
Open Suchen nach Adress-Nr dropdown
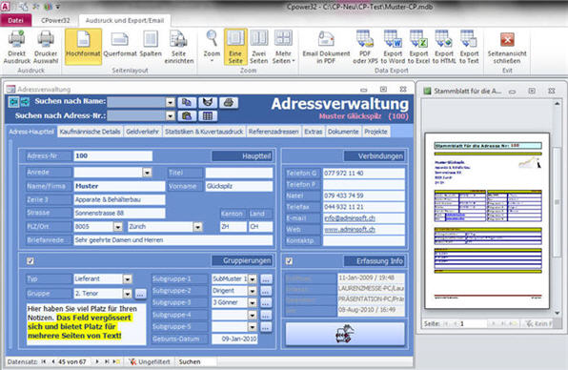point(171,116)
